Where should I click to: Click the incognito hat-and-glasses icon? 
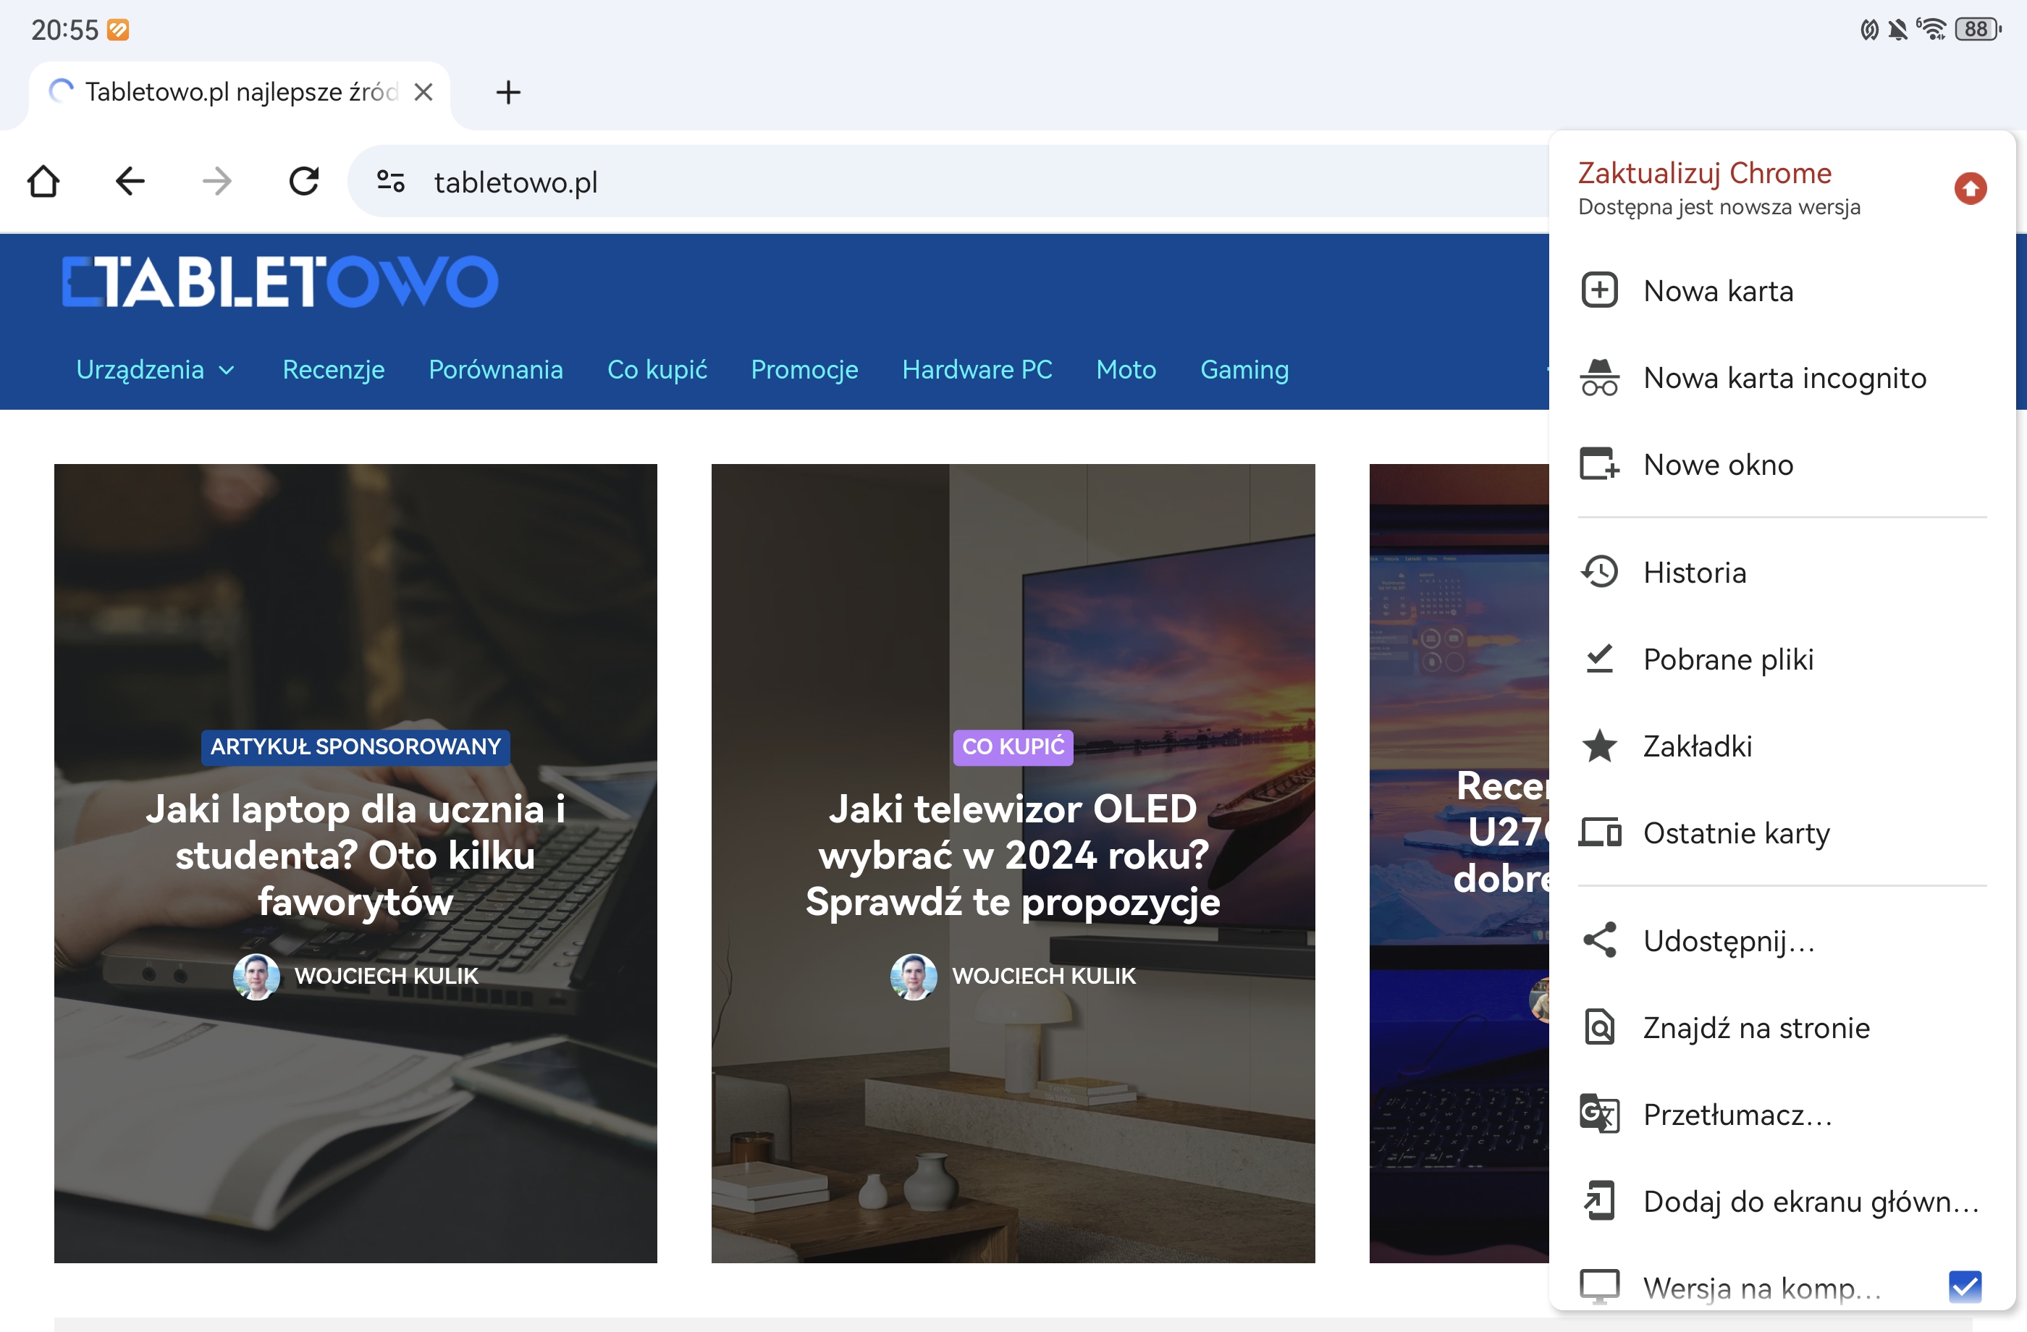1599,377
